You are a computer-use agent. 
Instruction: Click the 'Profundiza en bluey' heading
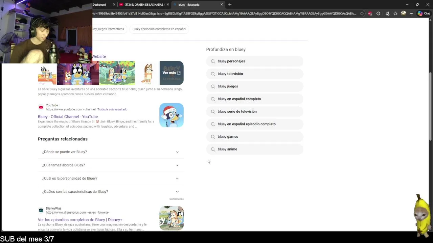pyautogui.click(x=226, y=49)
